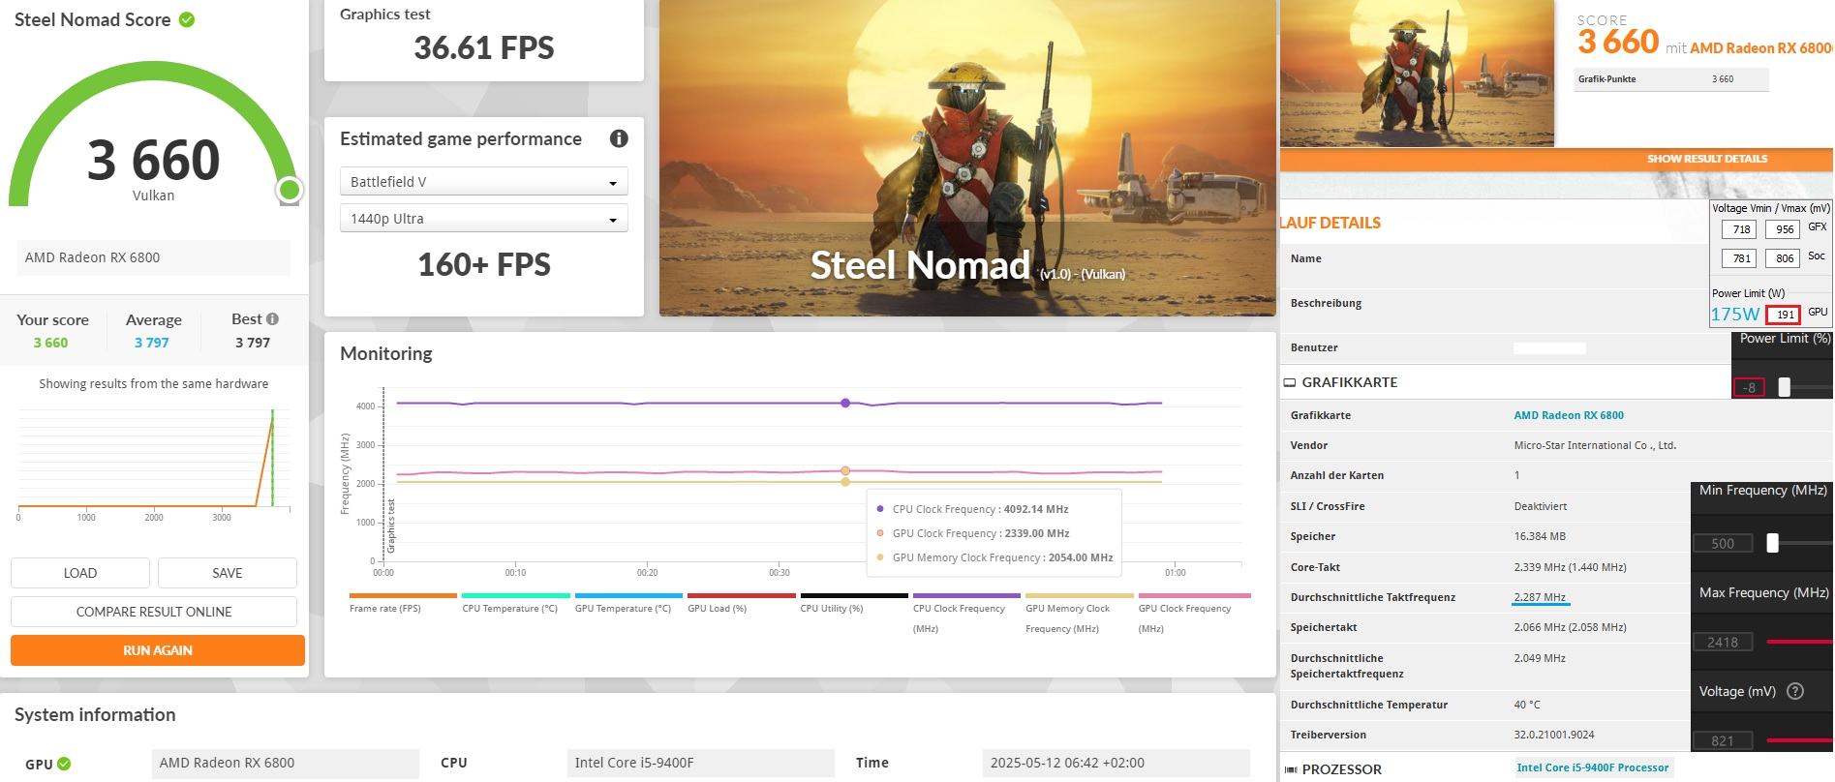This screenshot has height=782, width=1835.
Task: Click the Vendor Micro-Star International value
Action: click(x=1595, y=445)
